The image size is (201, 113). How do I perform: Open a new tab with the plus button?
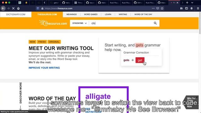pos(187,3)
